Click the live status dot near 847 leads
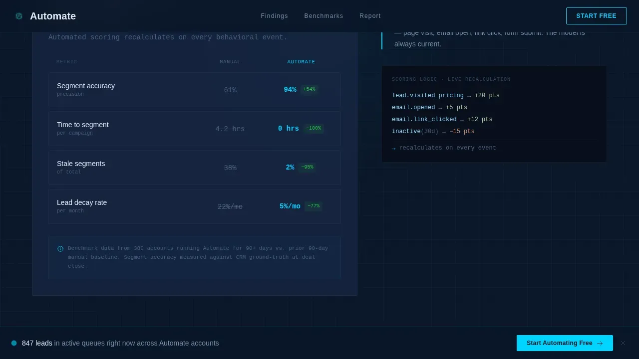The image size is (639, 359). (x=14, y=343)
